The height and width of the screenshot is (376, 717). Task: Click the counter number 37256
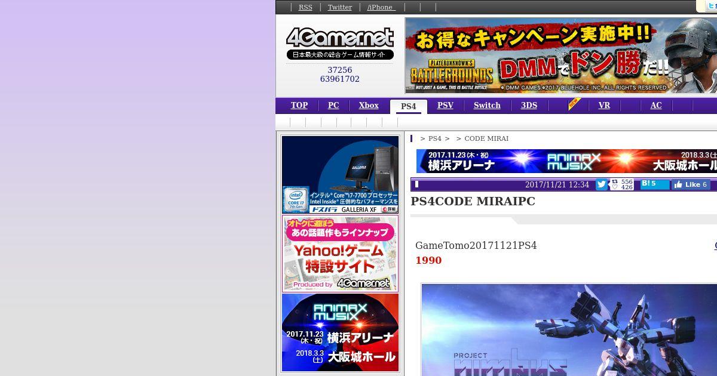click(340, 70)
